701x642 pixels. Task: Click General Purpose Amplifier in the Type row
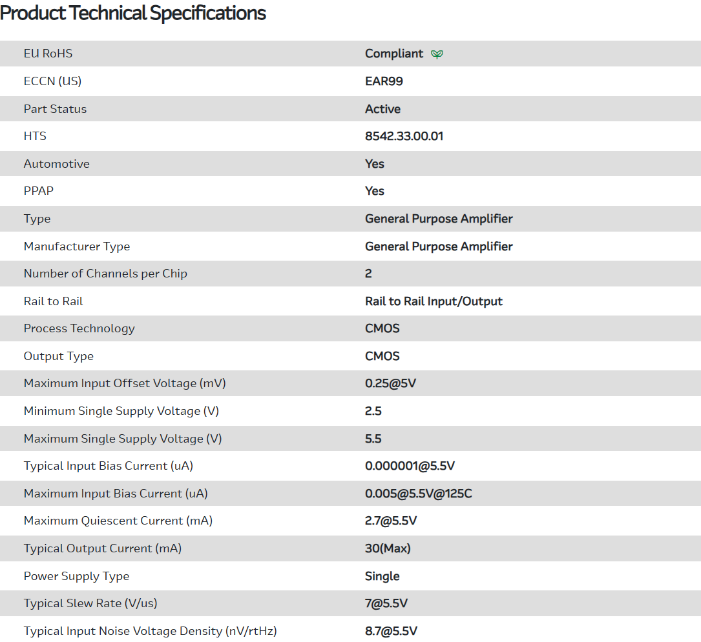[x=439, y=219]
